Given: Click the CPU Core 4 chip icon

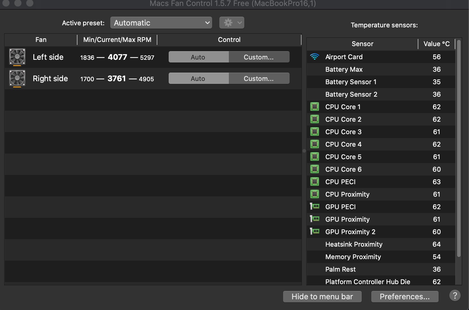Looking at the screenshot, I should click(315, 144).
